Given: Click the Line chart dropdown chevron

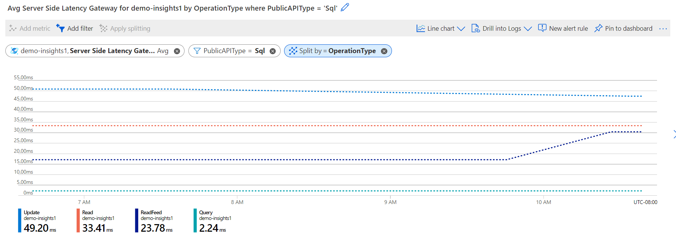Looking at the screenshot, I should click(x=461, y=29).
